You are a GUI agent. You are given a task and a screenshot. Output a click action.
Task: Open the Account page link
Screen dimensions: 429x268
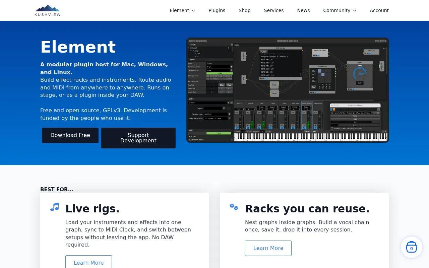(x=379, y=10)
